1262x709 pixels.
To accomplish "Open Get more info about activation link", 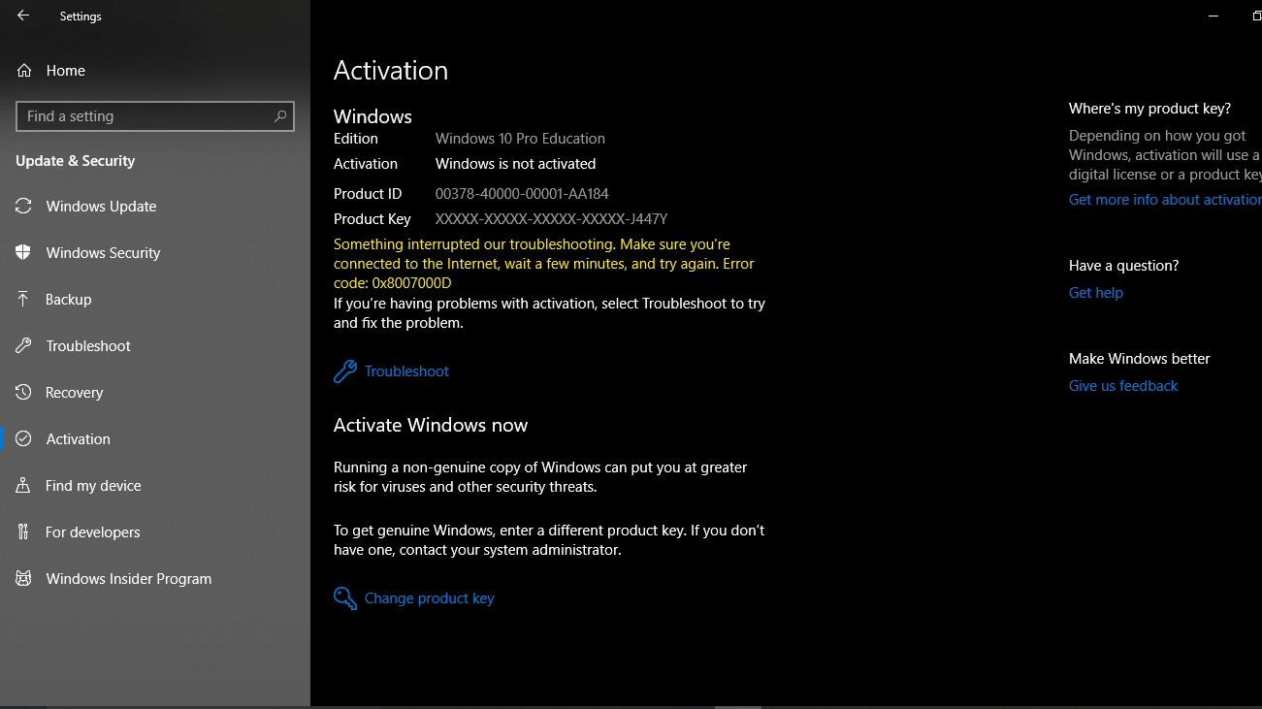I will [x=1165, y=200].
